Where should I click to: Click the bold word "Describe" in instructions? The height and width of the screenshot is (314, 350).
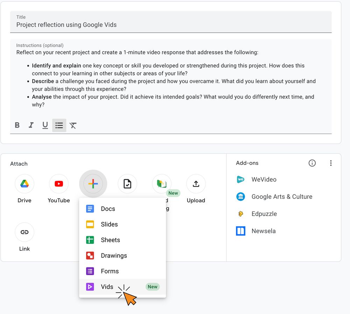coord(43,81)
